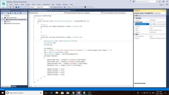Image resolution: width=169 pixels, height=95 pixels.
Task: Collapse Data Connections node
Action: click(2, 18)
